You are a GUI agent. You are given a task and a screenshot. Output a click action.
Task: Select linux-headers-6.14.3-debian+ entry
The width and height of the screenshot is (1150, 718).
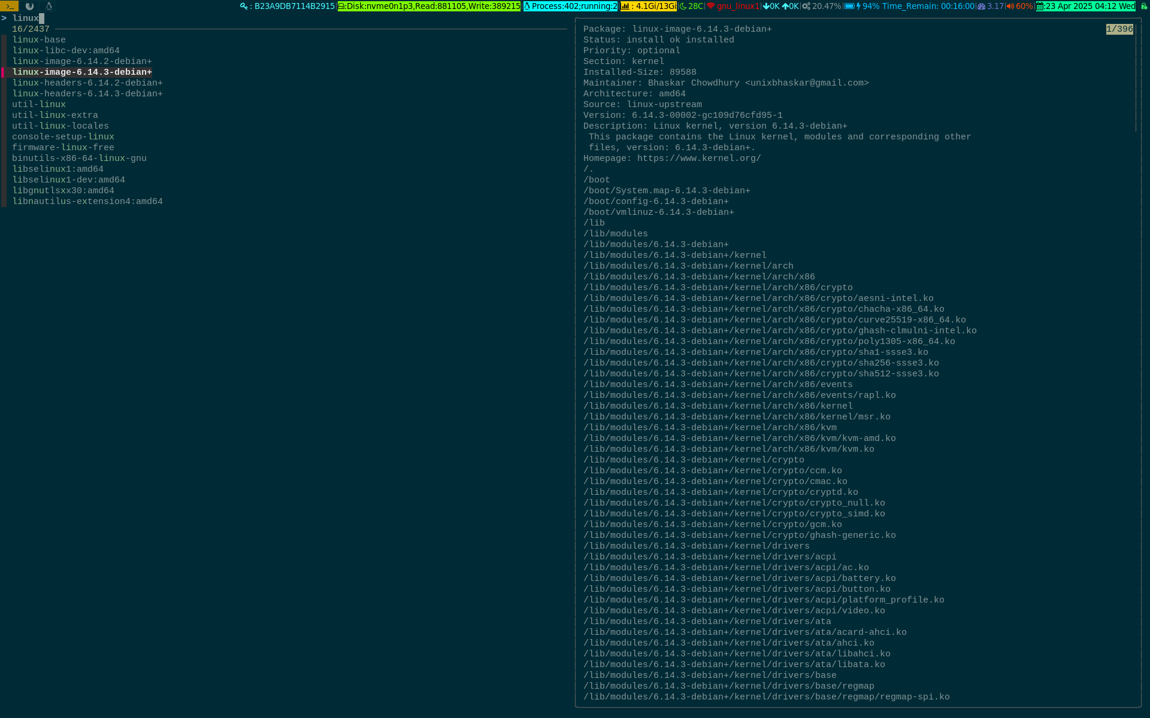pyautogui.click(x=87, y=94)
